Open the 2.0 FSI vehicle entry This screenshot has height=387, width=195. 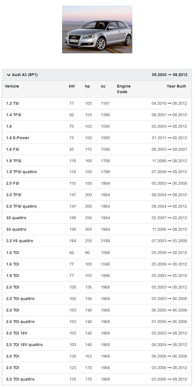(13, 183)
